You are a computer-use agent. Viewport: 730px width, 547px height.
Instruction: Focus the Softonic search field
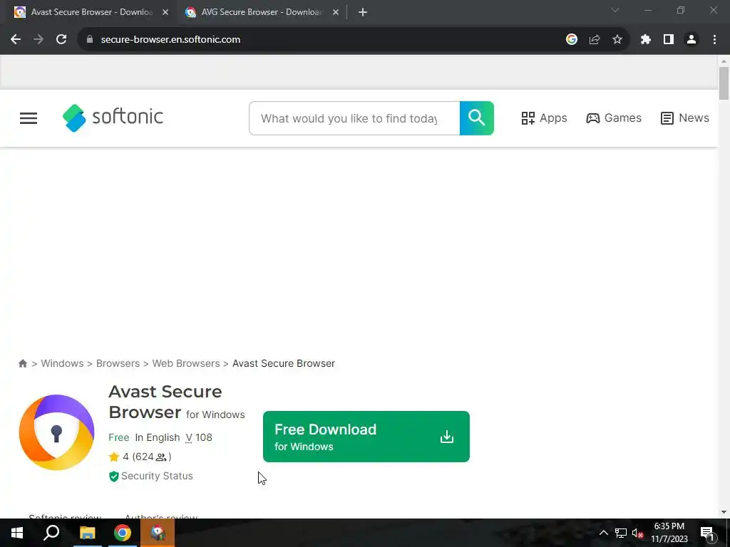coord(354,118)
